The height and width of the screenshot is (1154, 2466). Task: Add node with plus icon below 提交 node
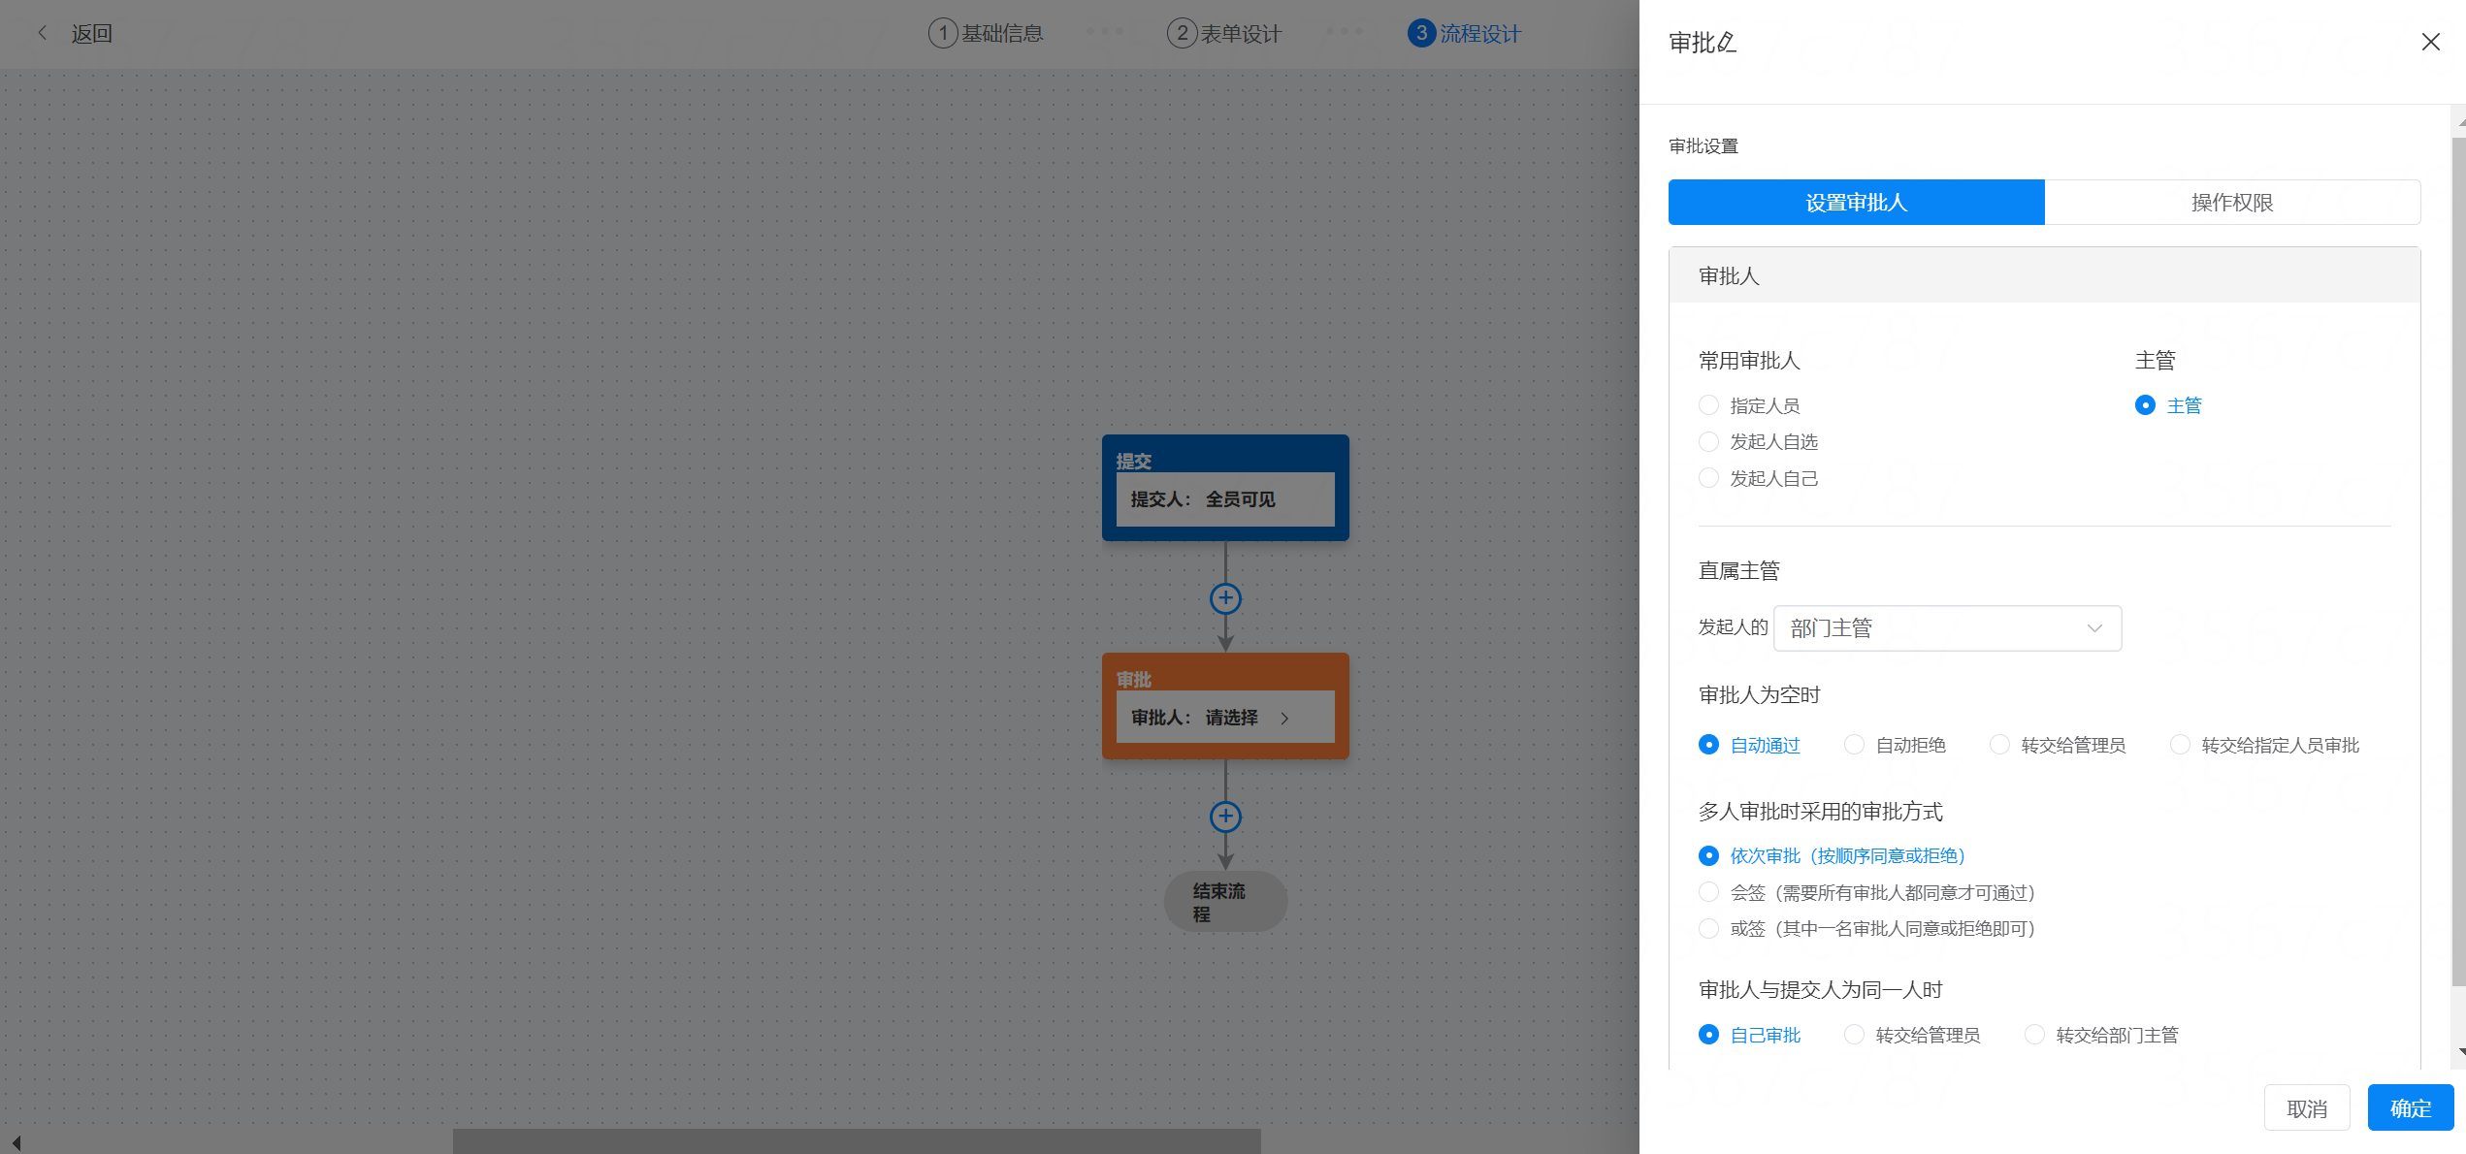1225,598
